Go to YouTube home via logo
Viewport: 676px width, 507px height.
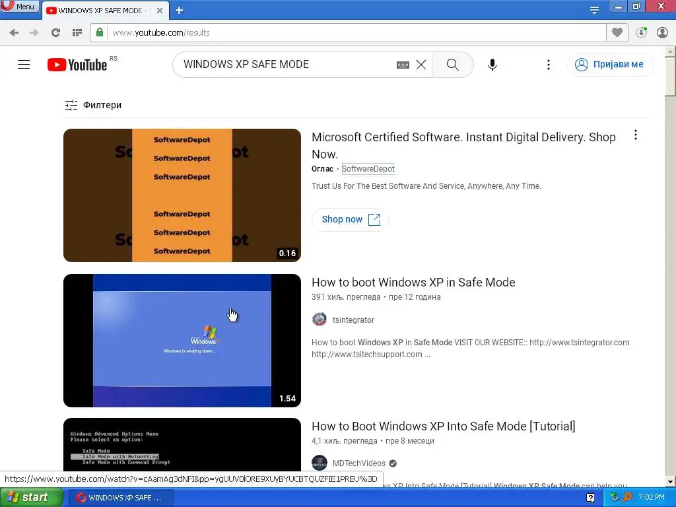pyautogui.click(x=77, y=65)
